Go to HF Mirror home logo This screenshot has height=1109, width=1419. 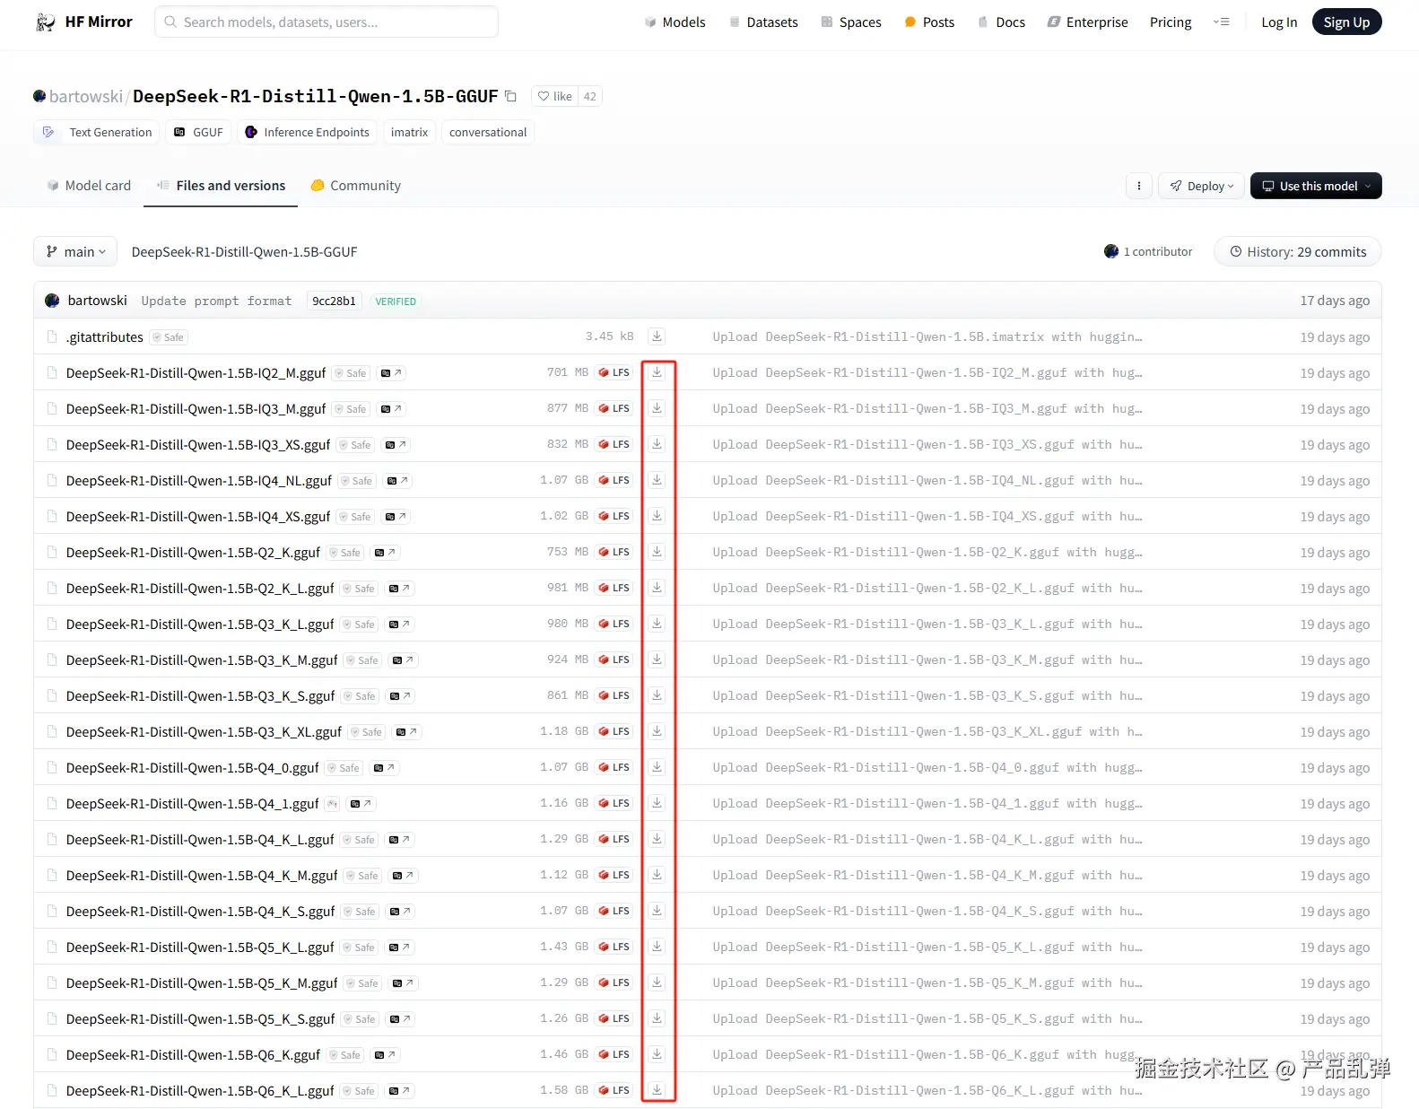[83, 22]
